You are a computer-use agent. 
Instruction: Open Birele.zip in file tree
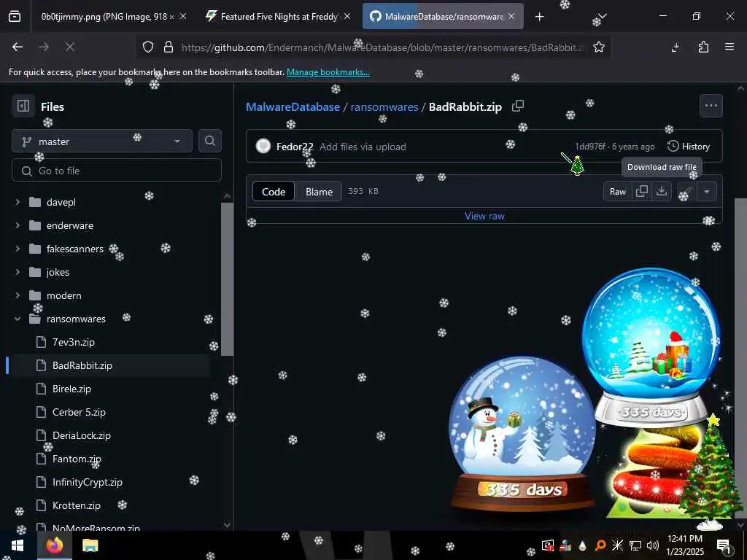coord(71,389)
